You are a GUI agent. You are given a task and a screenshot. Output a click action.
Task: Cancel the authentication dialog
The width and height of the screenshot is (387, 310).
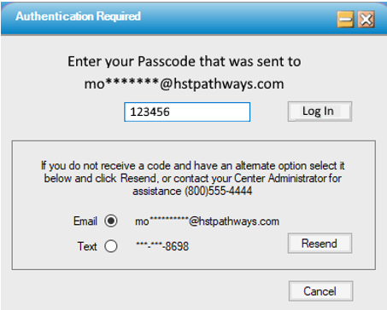click(320, 291)
